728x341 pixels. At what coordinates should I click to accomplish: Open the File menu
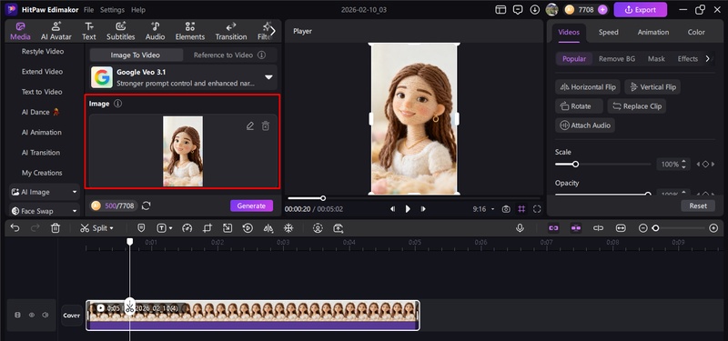point(88,10)
